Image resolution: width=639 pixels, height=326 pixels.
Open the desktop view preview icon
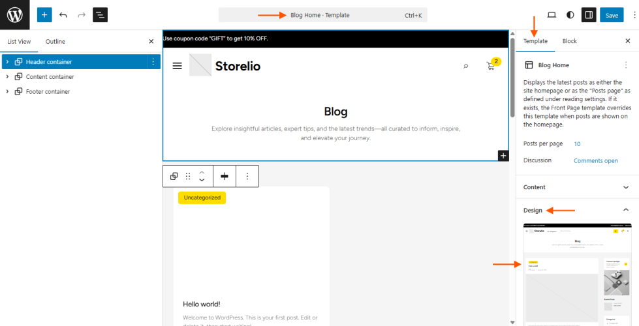tap(552, 14)
